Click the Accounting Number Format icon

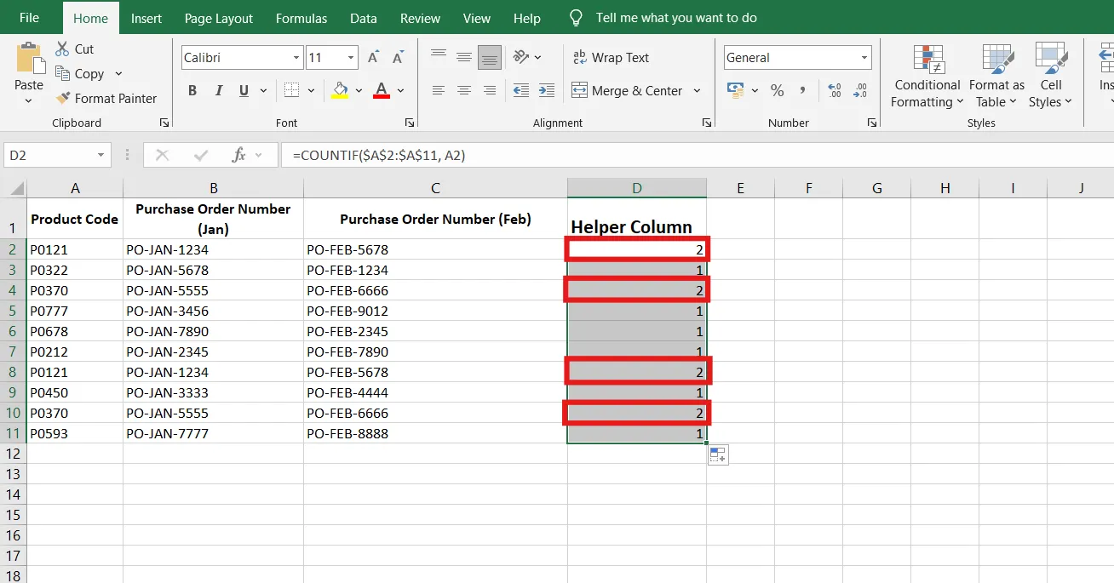coord(735,89)
